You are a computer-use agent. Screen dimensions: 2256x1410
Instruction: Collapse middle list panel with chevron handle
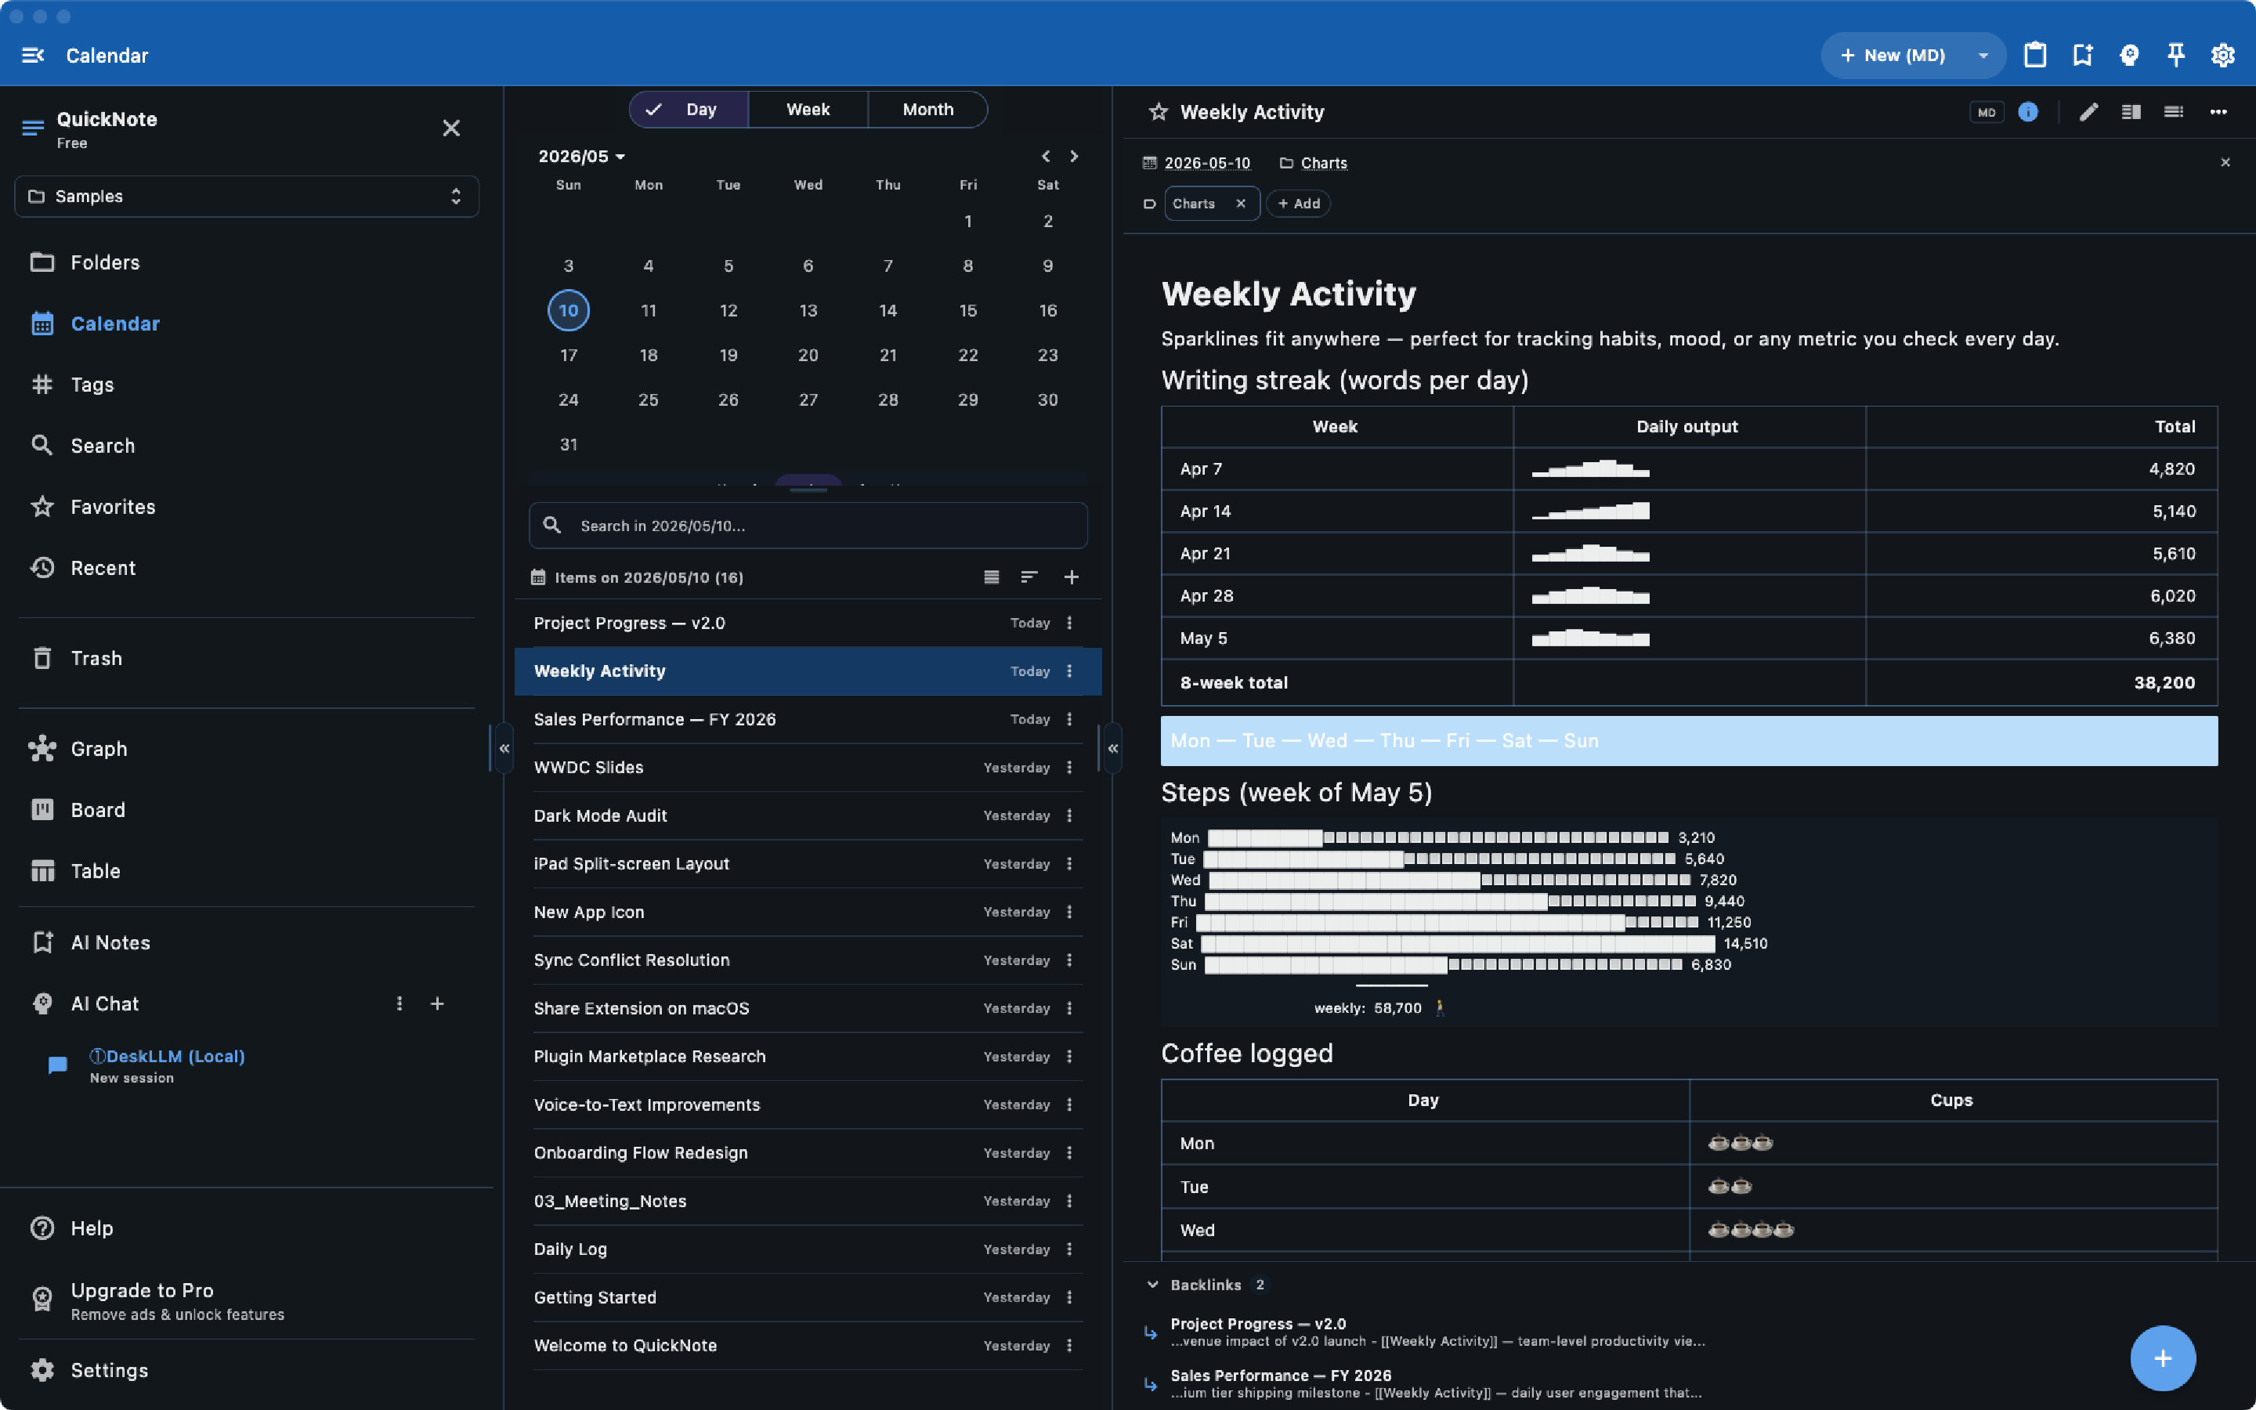coord(1112,748)
